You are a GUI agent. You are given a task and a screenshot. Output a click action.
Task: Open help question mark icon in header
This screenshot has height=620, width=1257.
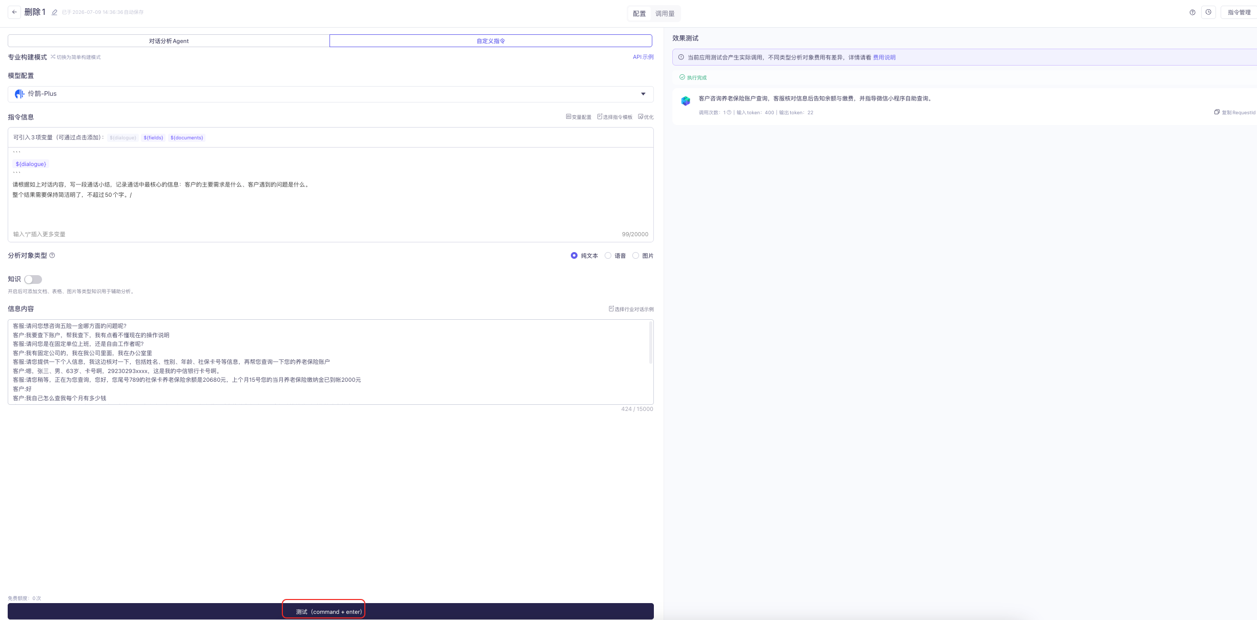tap(1192, 12)
